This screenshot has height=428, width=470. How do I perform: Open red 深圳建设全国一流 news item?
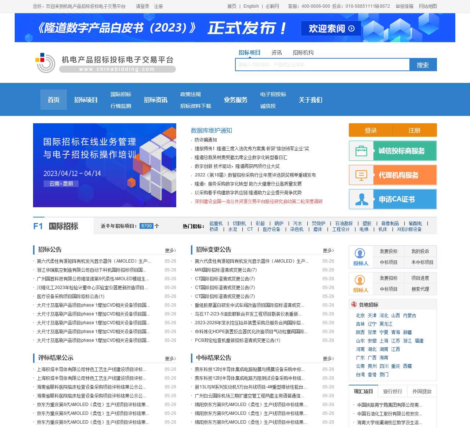(258, 201)
